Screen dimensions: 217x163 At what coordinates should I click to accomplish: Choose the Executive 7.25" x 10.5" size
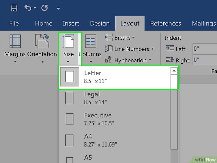[115, 119]
